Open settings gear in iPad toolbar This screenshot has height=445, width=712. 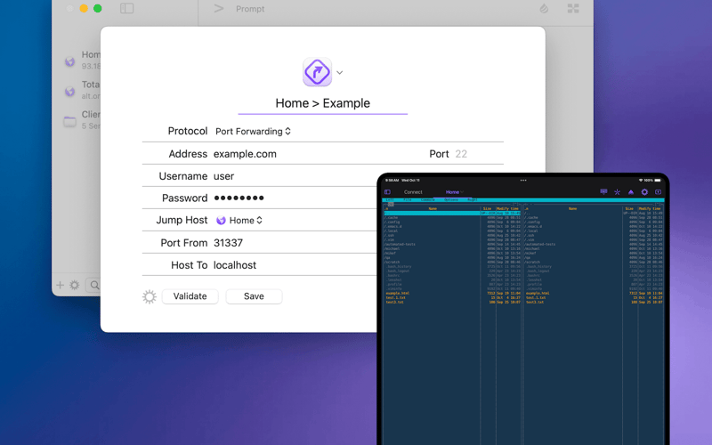click(x=644, y=192)
